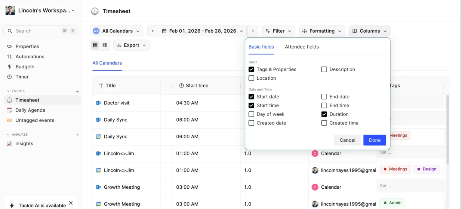Uncheck the Start date checkbox
This screenshot has height=209, width=462.
(251, 97)
